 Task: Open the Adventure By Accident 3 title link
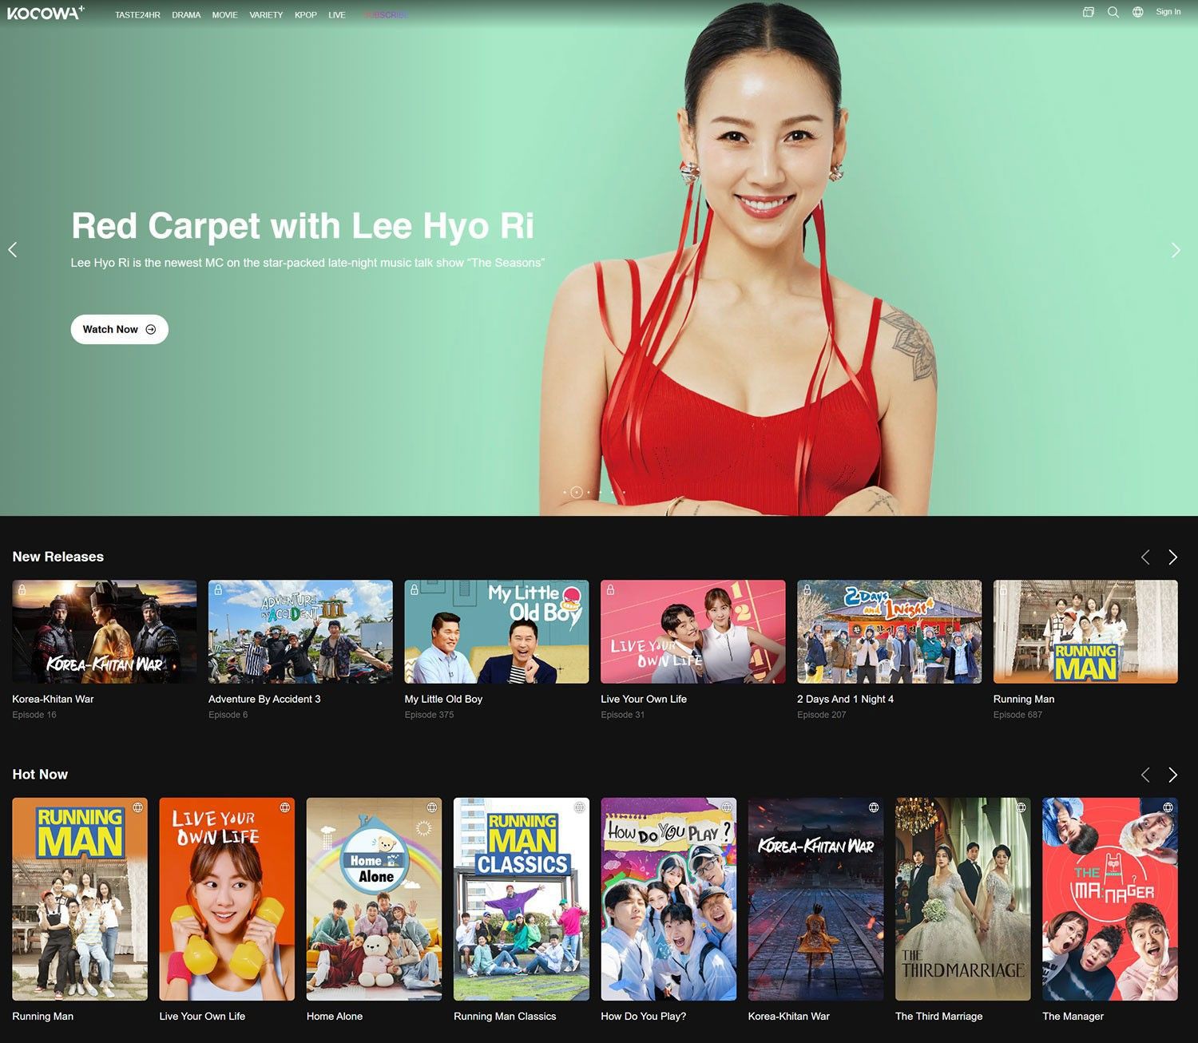[264, 699]
